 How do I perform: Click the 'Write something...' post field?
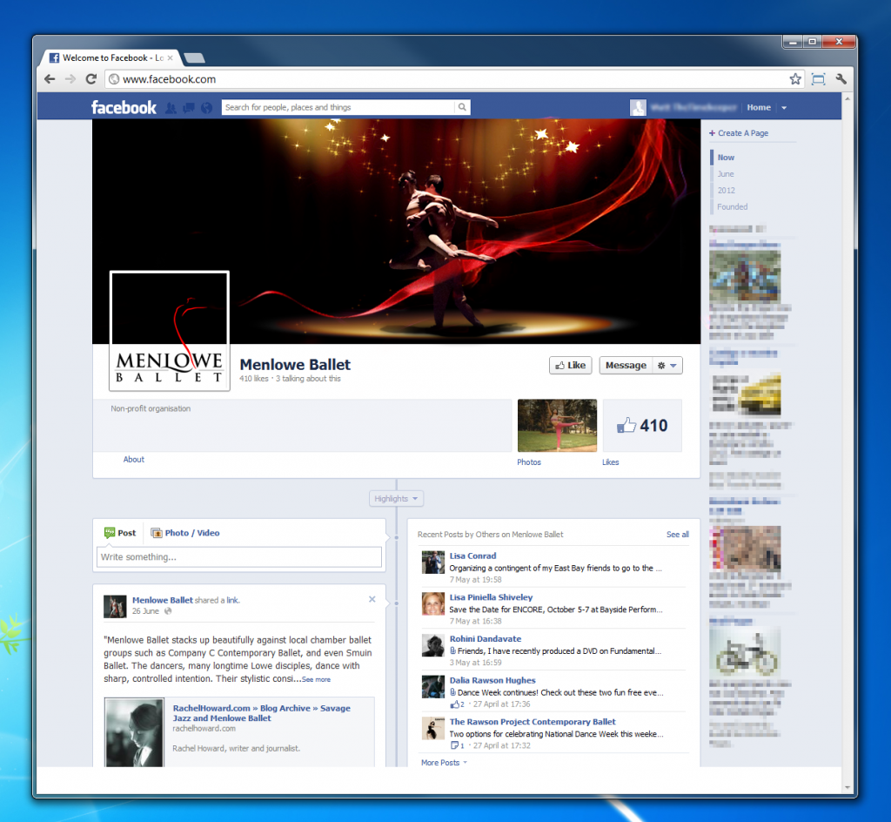pos(239,557)
